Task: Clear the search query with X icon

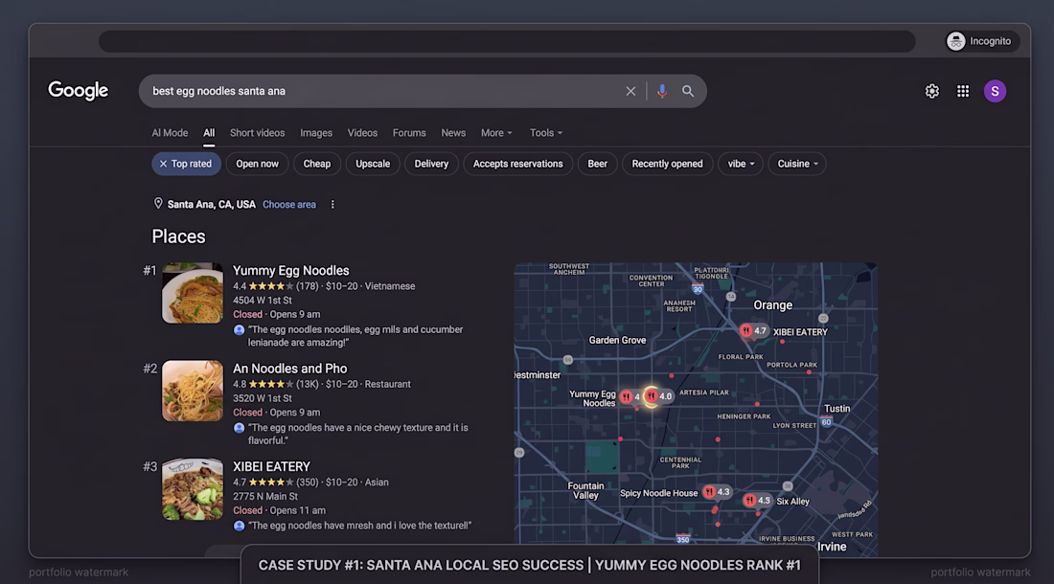Action: coord(630,91)
